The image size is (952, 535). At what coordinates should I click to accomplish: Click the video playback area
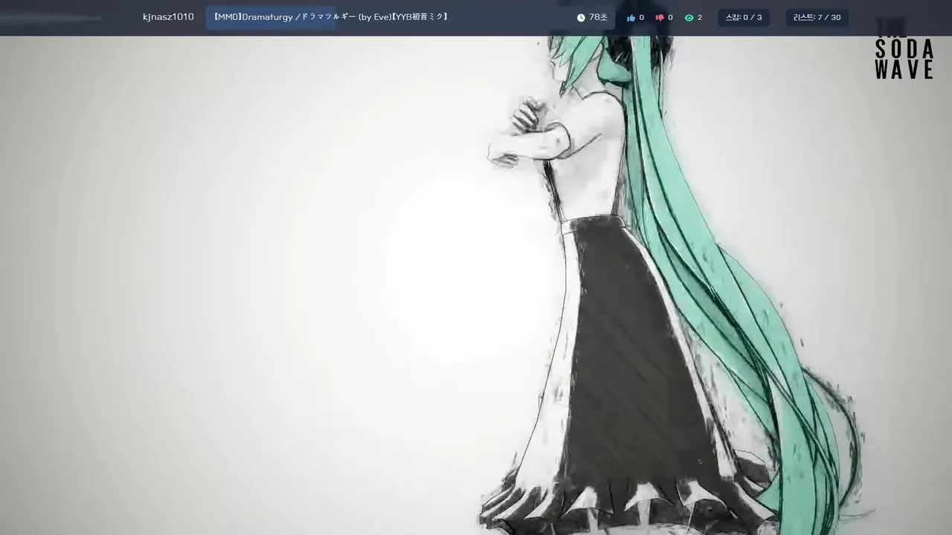pyautogui.click(x=476, y=285)
